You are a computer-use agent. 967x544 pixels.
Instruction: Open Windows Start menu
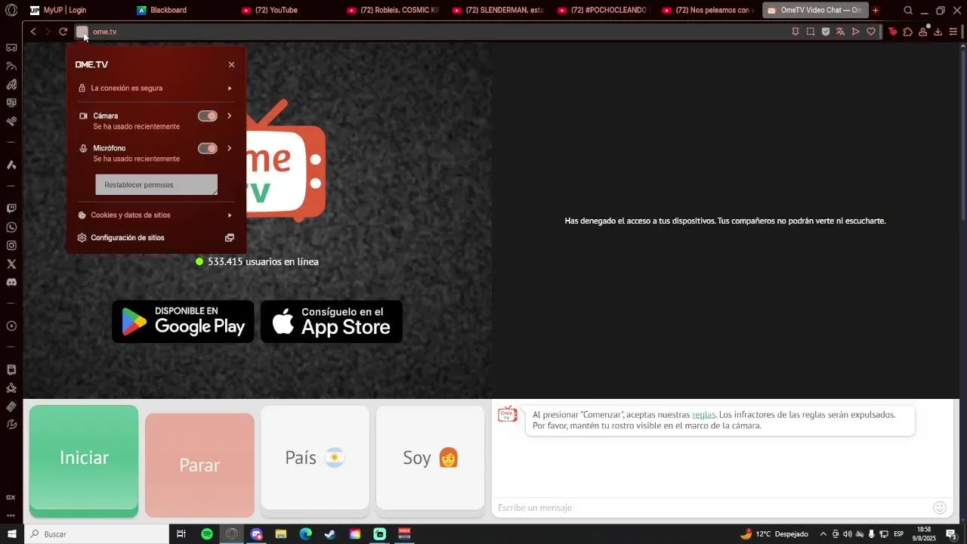(x=11, y=534)
